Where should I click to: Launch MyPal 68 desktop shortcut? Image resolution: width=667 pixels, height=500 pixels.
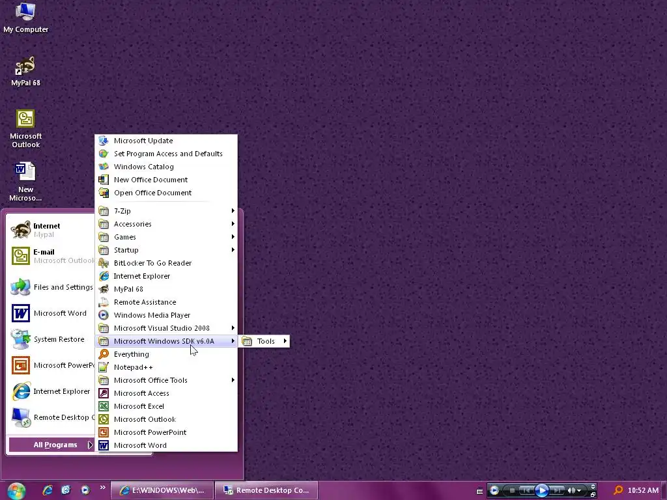25,72
